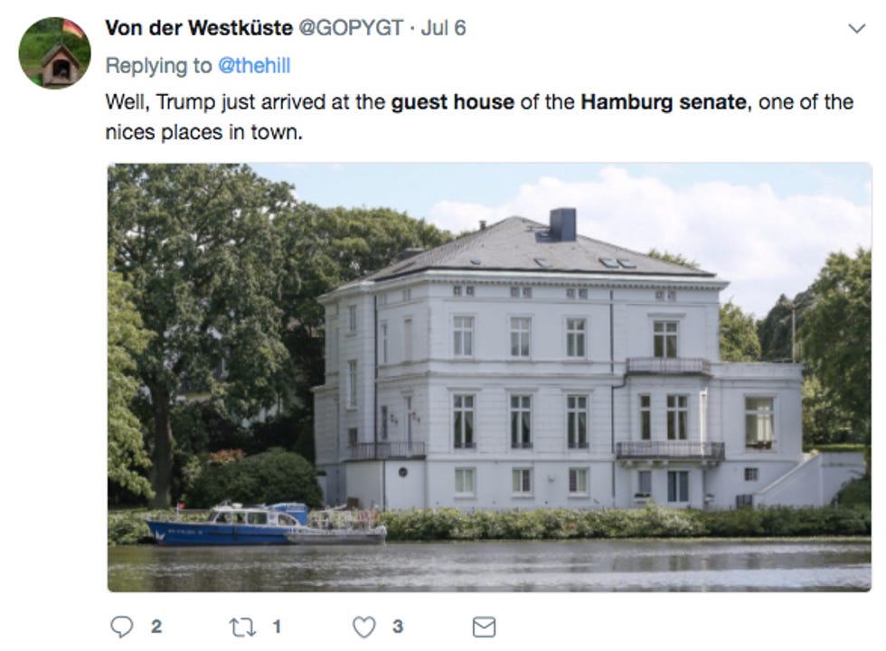Screen dimensions: 886x651
Task: Open Von der Westküste profile name
Action: pos(199,28)
